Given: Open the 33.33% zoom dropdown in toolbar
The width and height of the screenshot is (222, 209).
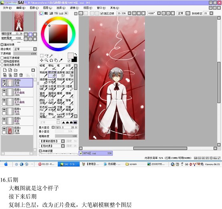Looking at the screenshot, I should click(129, 13).
